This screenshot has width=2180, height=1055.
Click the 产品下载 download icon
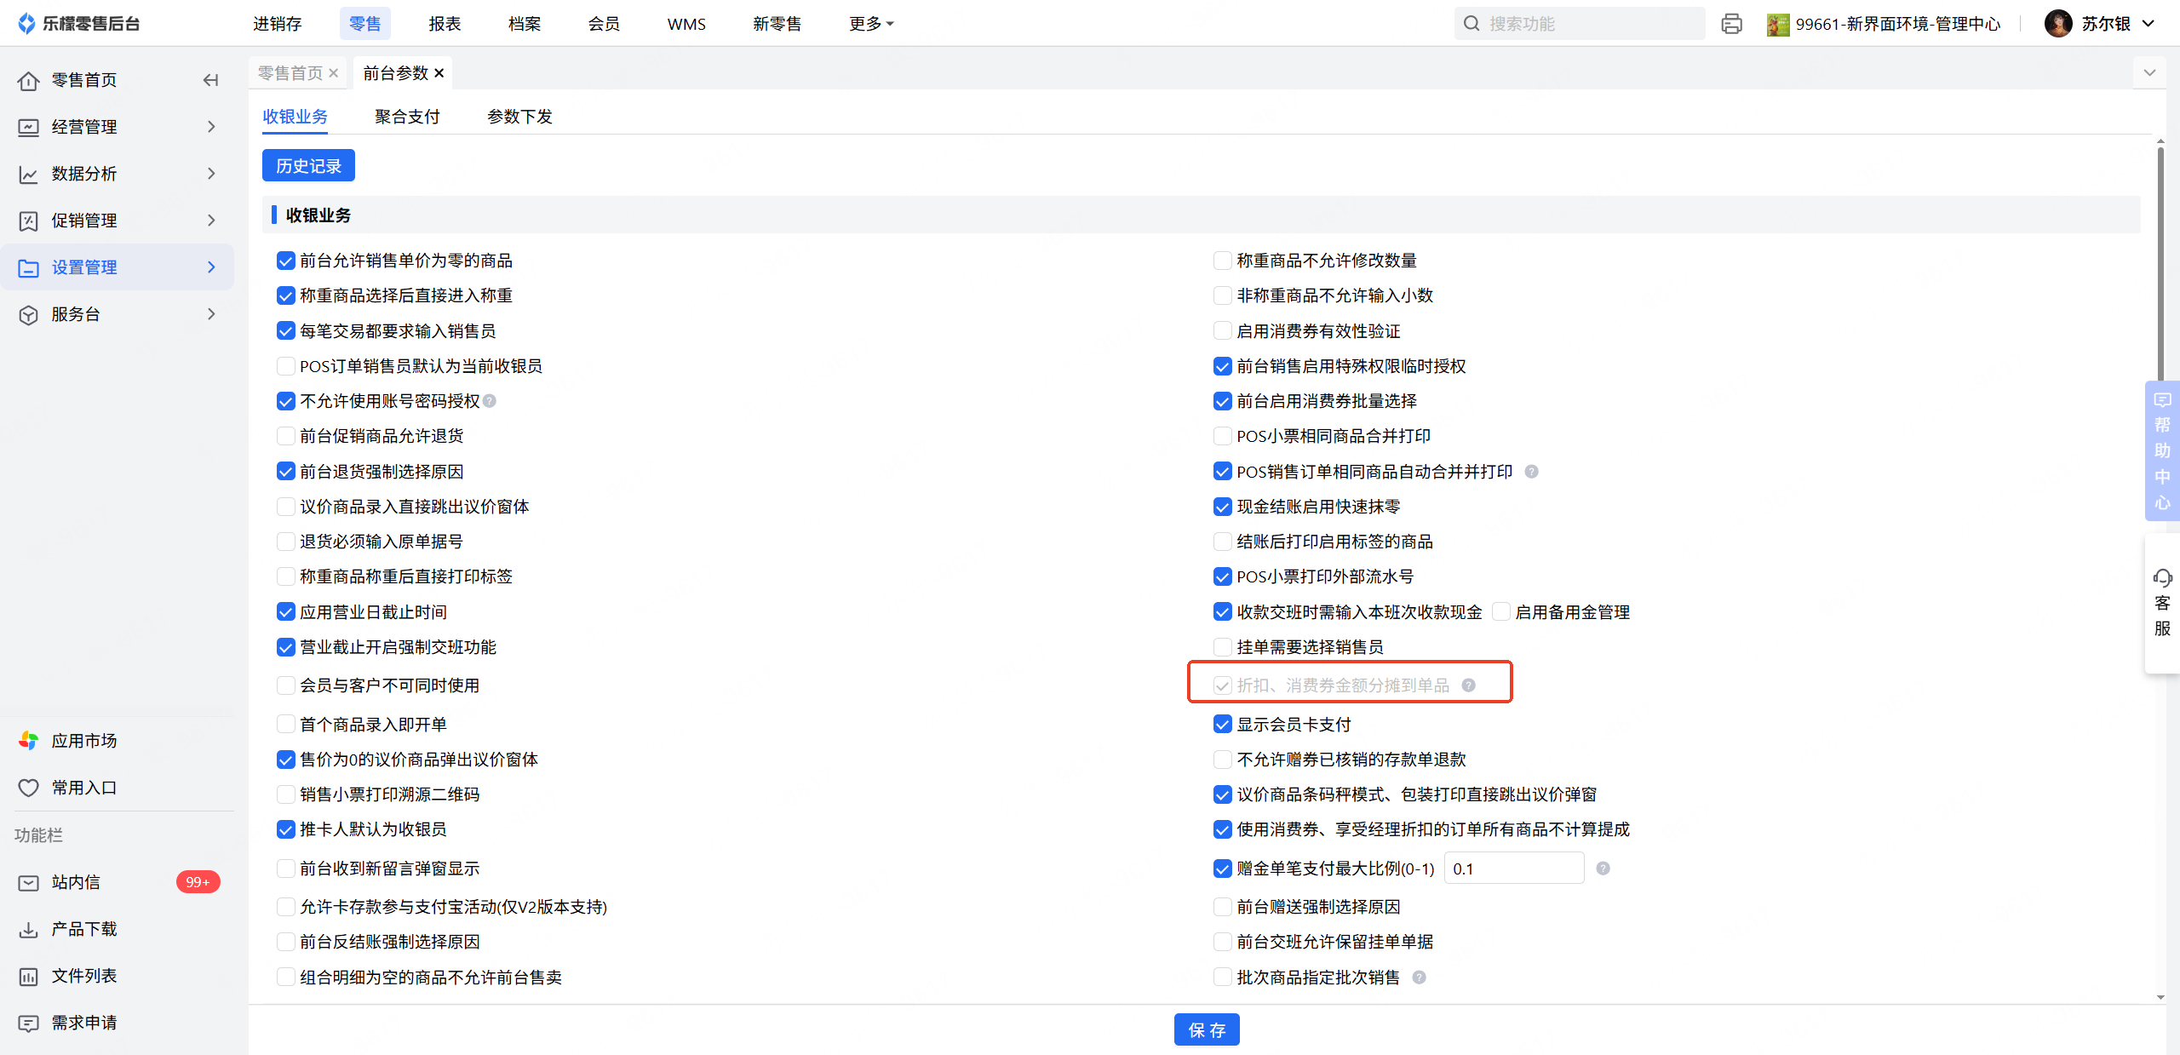tap(28, 929)
